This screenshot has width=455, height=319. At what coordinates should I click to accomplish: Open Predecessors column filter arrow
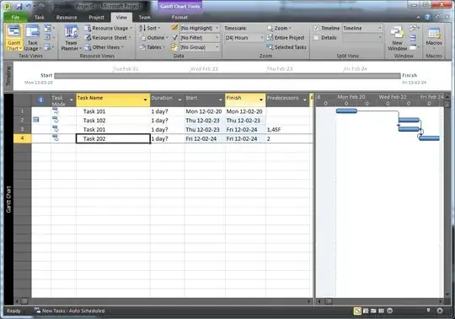305,100
